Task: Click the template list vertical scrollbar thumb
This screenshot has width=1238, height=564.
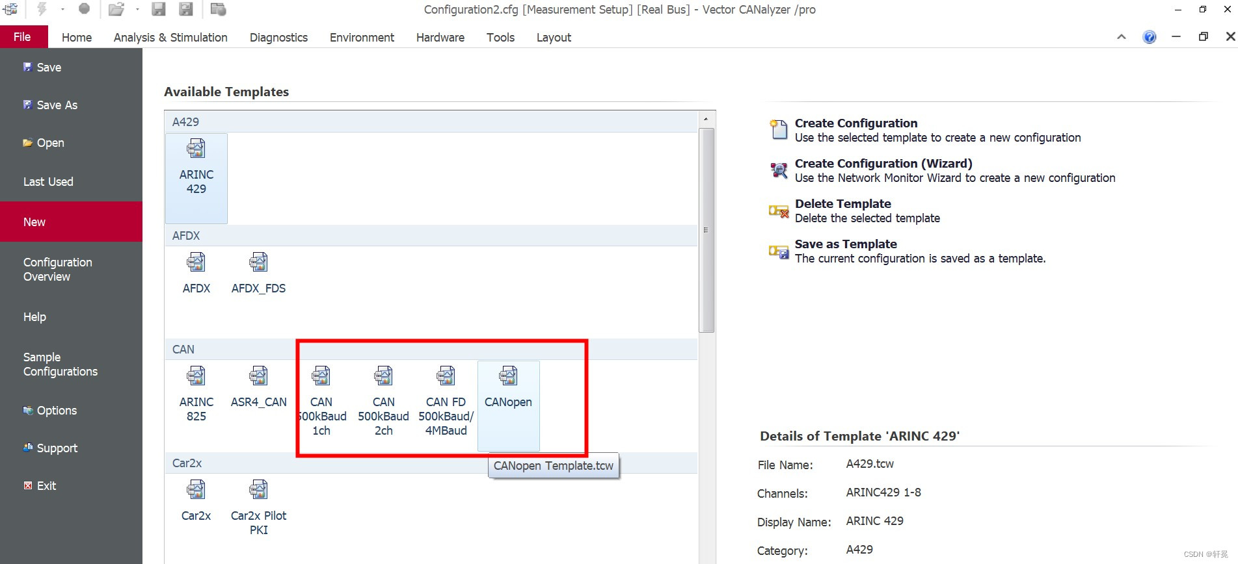Action: point(706,230)
